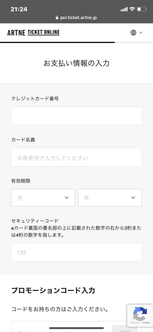Expand the chevron next to the globe
The image size is (153, 332).
coord(141,33)
